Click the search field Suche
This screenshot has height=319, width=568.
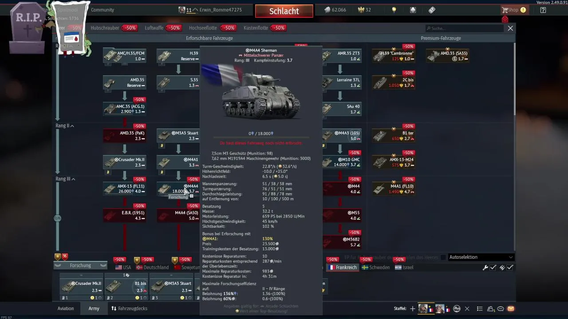[x=465, y=28]
